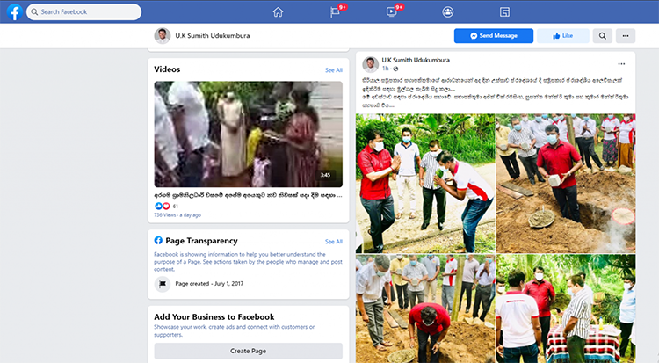This screenshot has height=363, width=659.
Task: Click the post author name U.K Sumith Udukumbura
Action: point(417,60)
